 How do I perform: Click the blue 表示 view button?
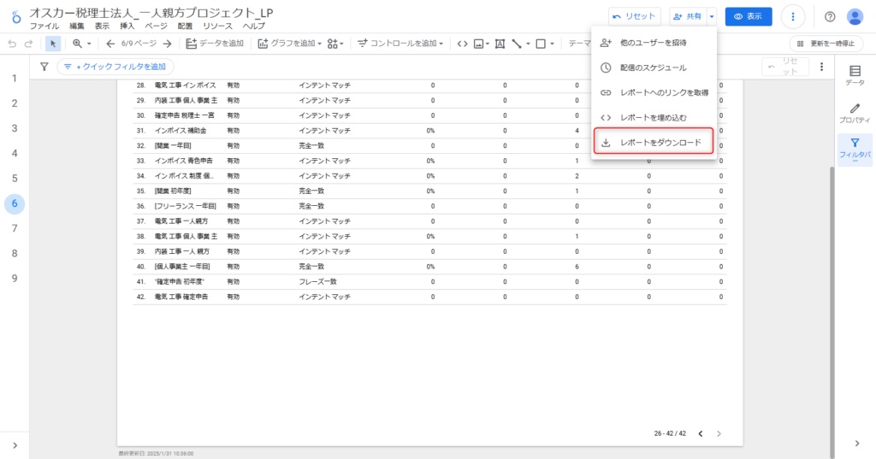(x=748, y=16)
